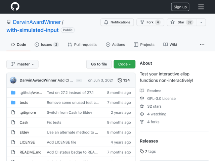Open DarwinAwardWinner commit author link

tap(38, 80)
